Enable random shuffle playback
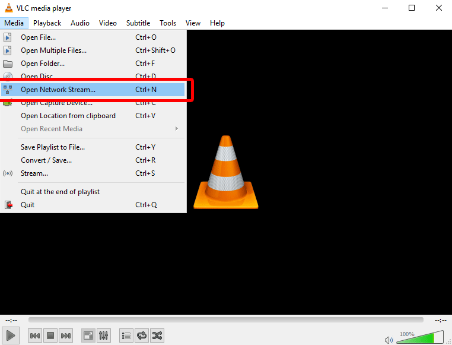Image resolution: width=452 pixels, height=345 pixels. pyautogui.click(x=157, y=335)
